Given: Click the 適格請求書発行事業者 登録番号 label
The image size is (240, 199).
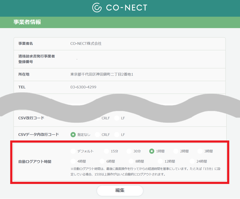Looking at the screenshot, I should click(x=37, y=59).
